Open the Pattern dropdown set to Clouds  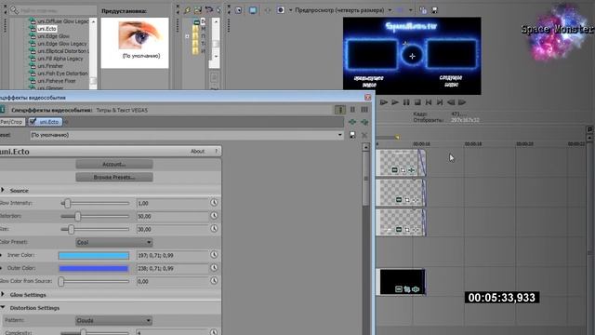(x=113, y=320)
